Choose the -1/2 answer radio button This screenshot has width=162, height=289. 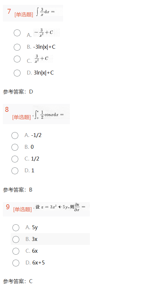(15, 135)
